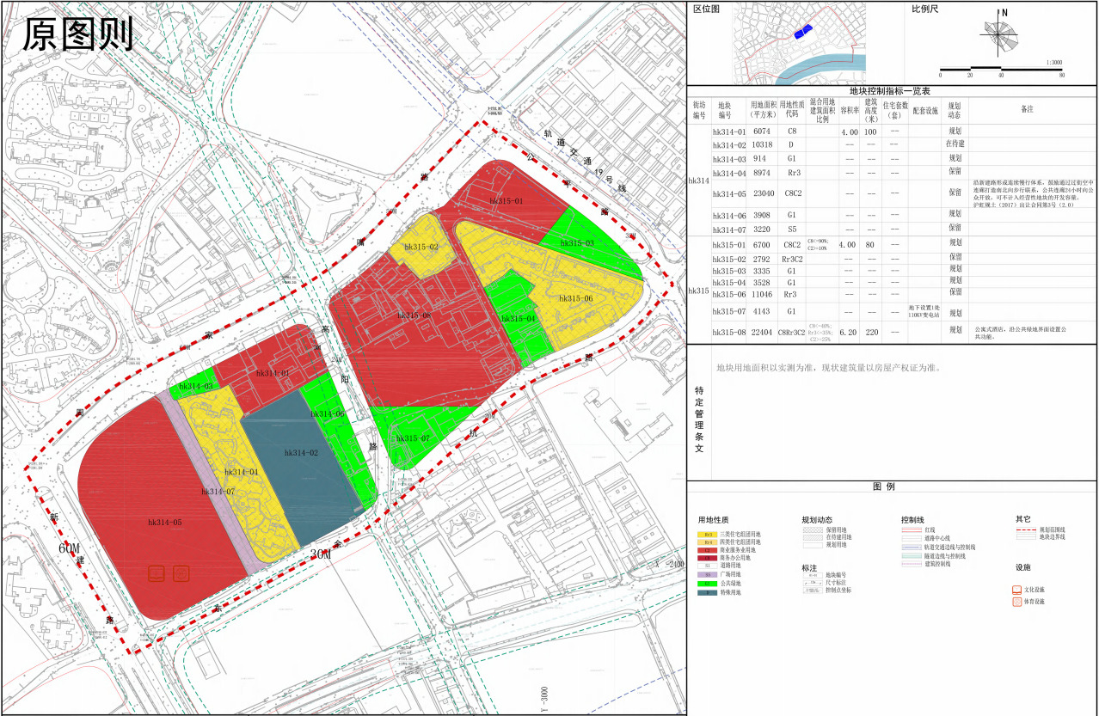Click the 地下设置1处110KV变电站 note
The width and height of the screenshot is (1099, 716).
[x=924, y=311]
